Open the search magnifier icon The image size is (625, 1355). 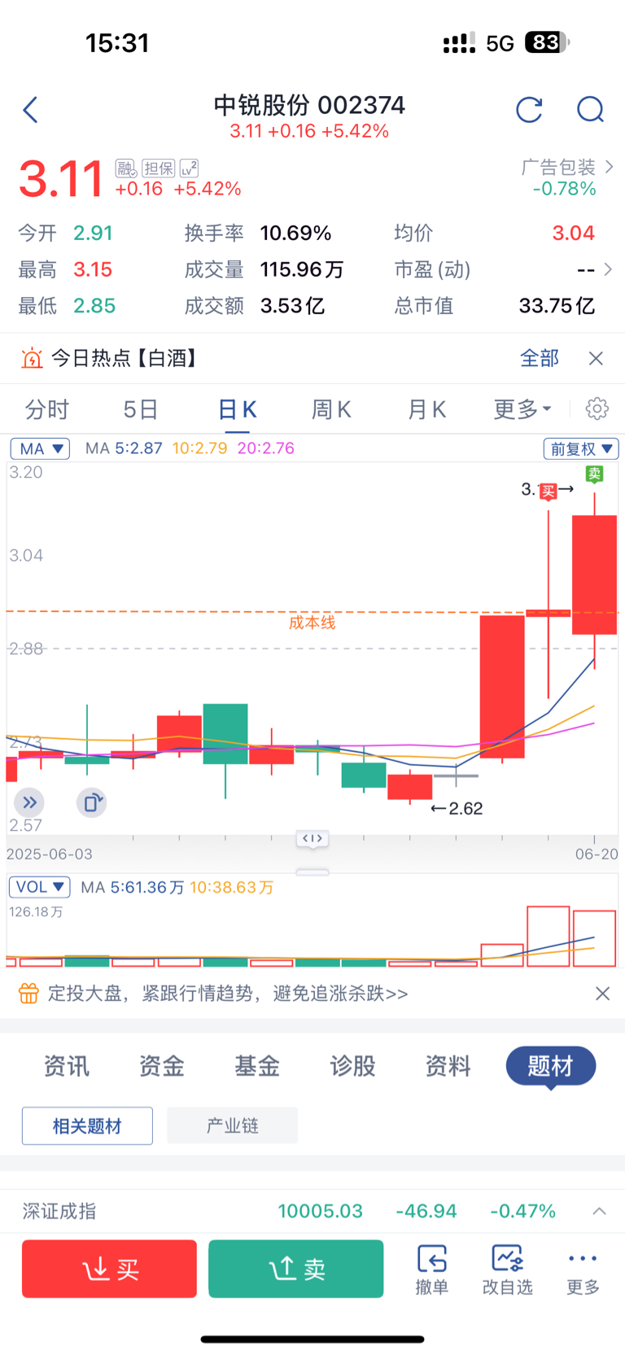[590, 109]
